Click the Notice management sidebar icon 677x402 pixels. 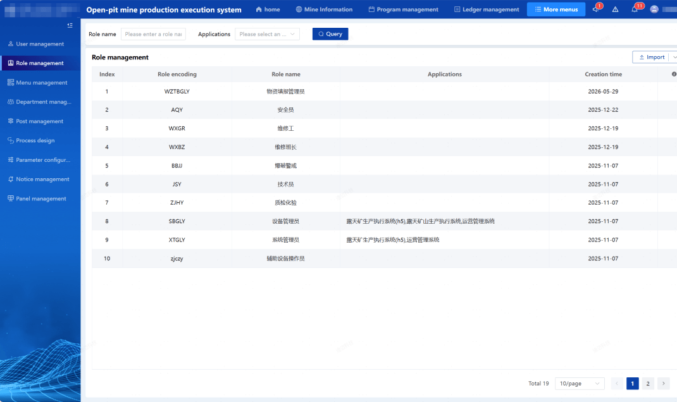coord(11,179)
